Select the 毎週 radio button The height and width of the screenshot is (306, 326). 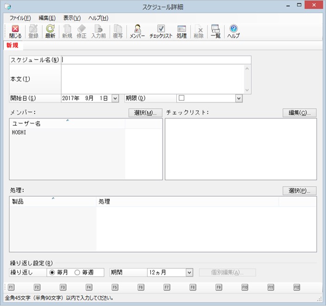pos(77,272)
